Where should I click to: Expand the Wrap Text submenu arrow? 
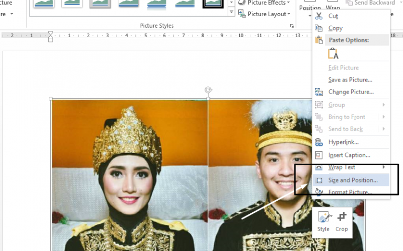point(384,167)
